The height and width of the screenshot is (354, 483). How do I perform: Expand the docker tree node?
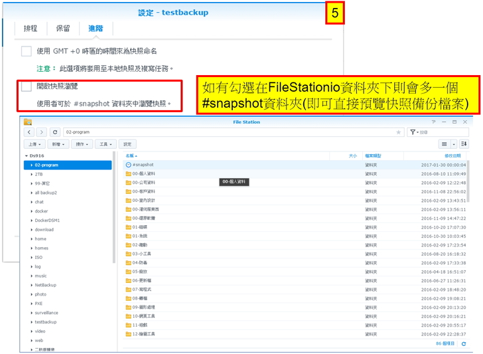31,211
